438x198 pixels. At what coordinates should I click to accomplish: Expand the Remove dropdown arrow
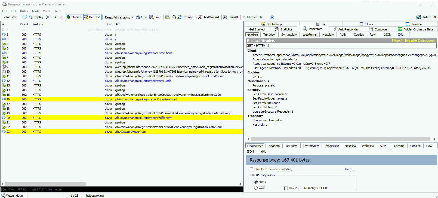[x=51, y=17]
